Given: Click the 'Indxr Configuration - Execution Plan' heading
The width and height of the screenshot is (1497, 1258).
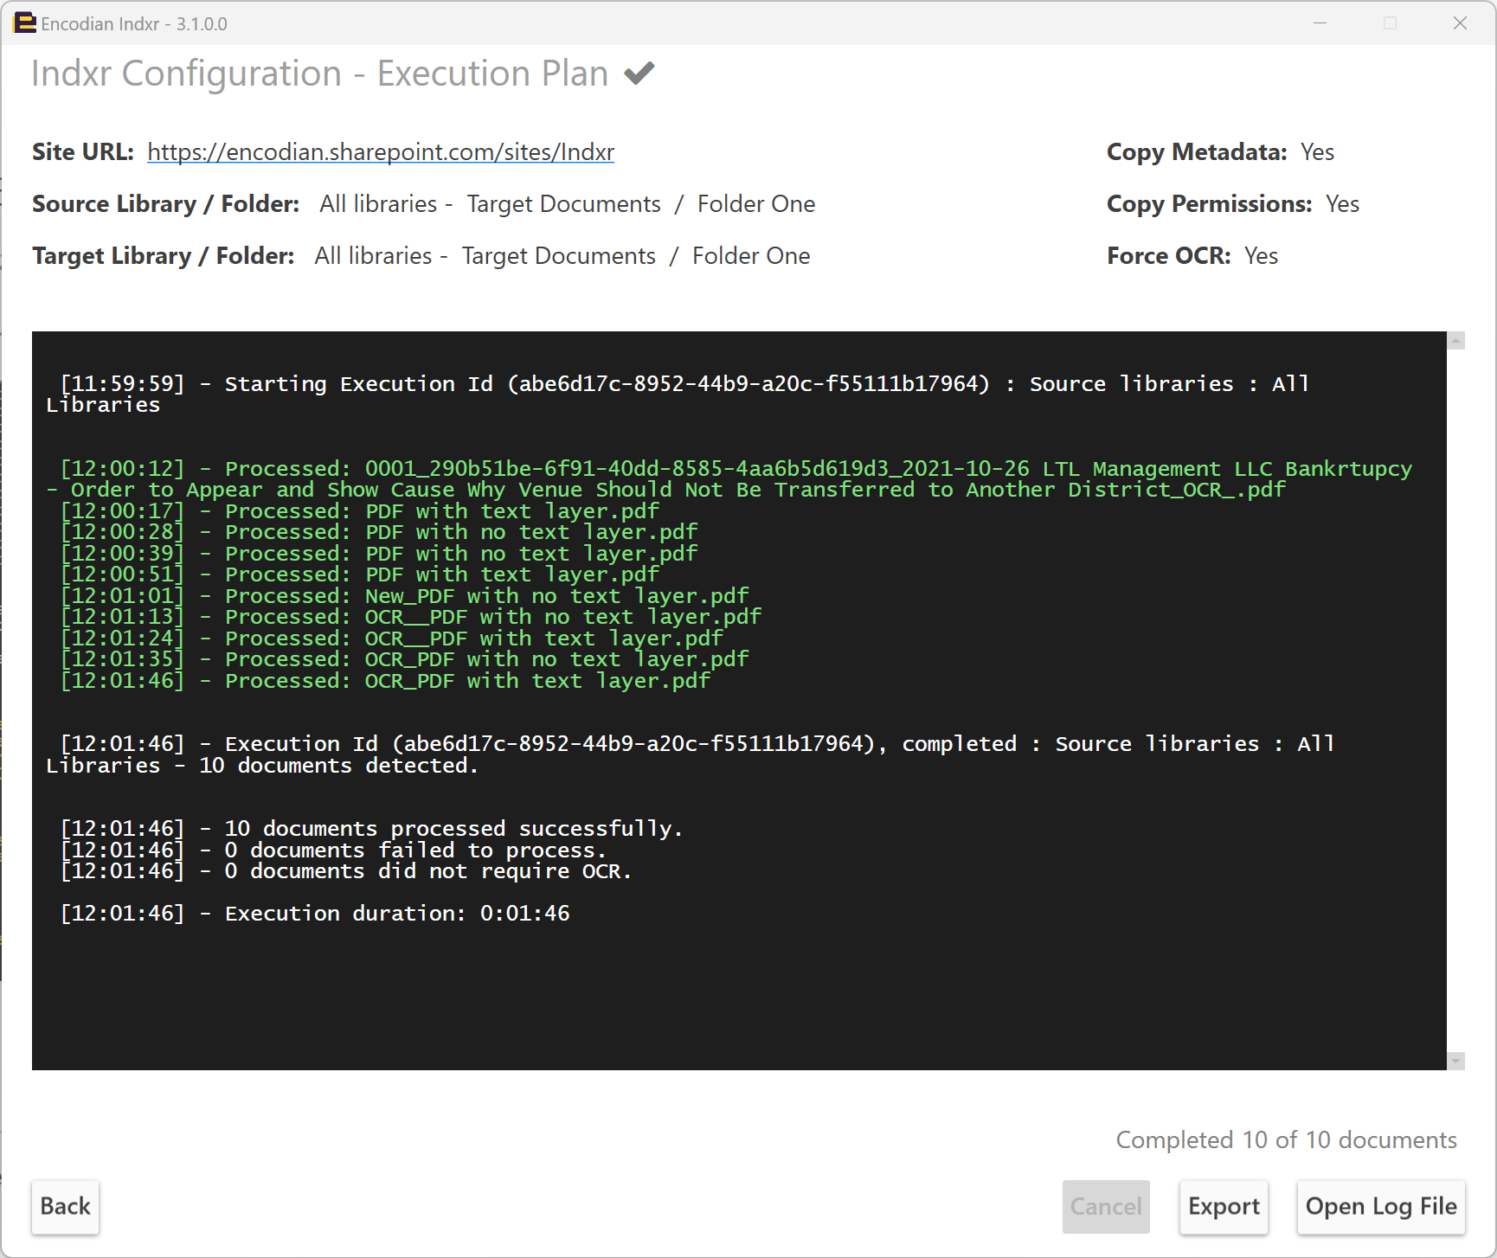Looking at the screenshot, I should (x=320, y=74).
